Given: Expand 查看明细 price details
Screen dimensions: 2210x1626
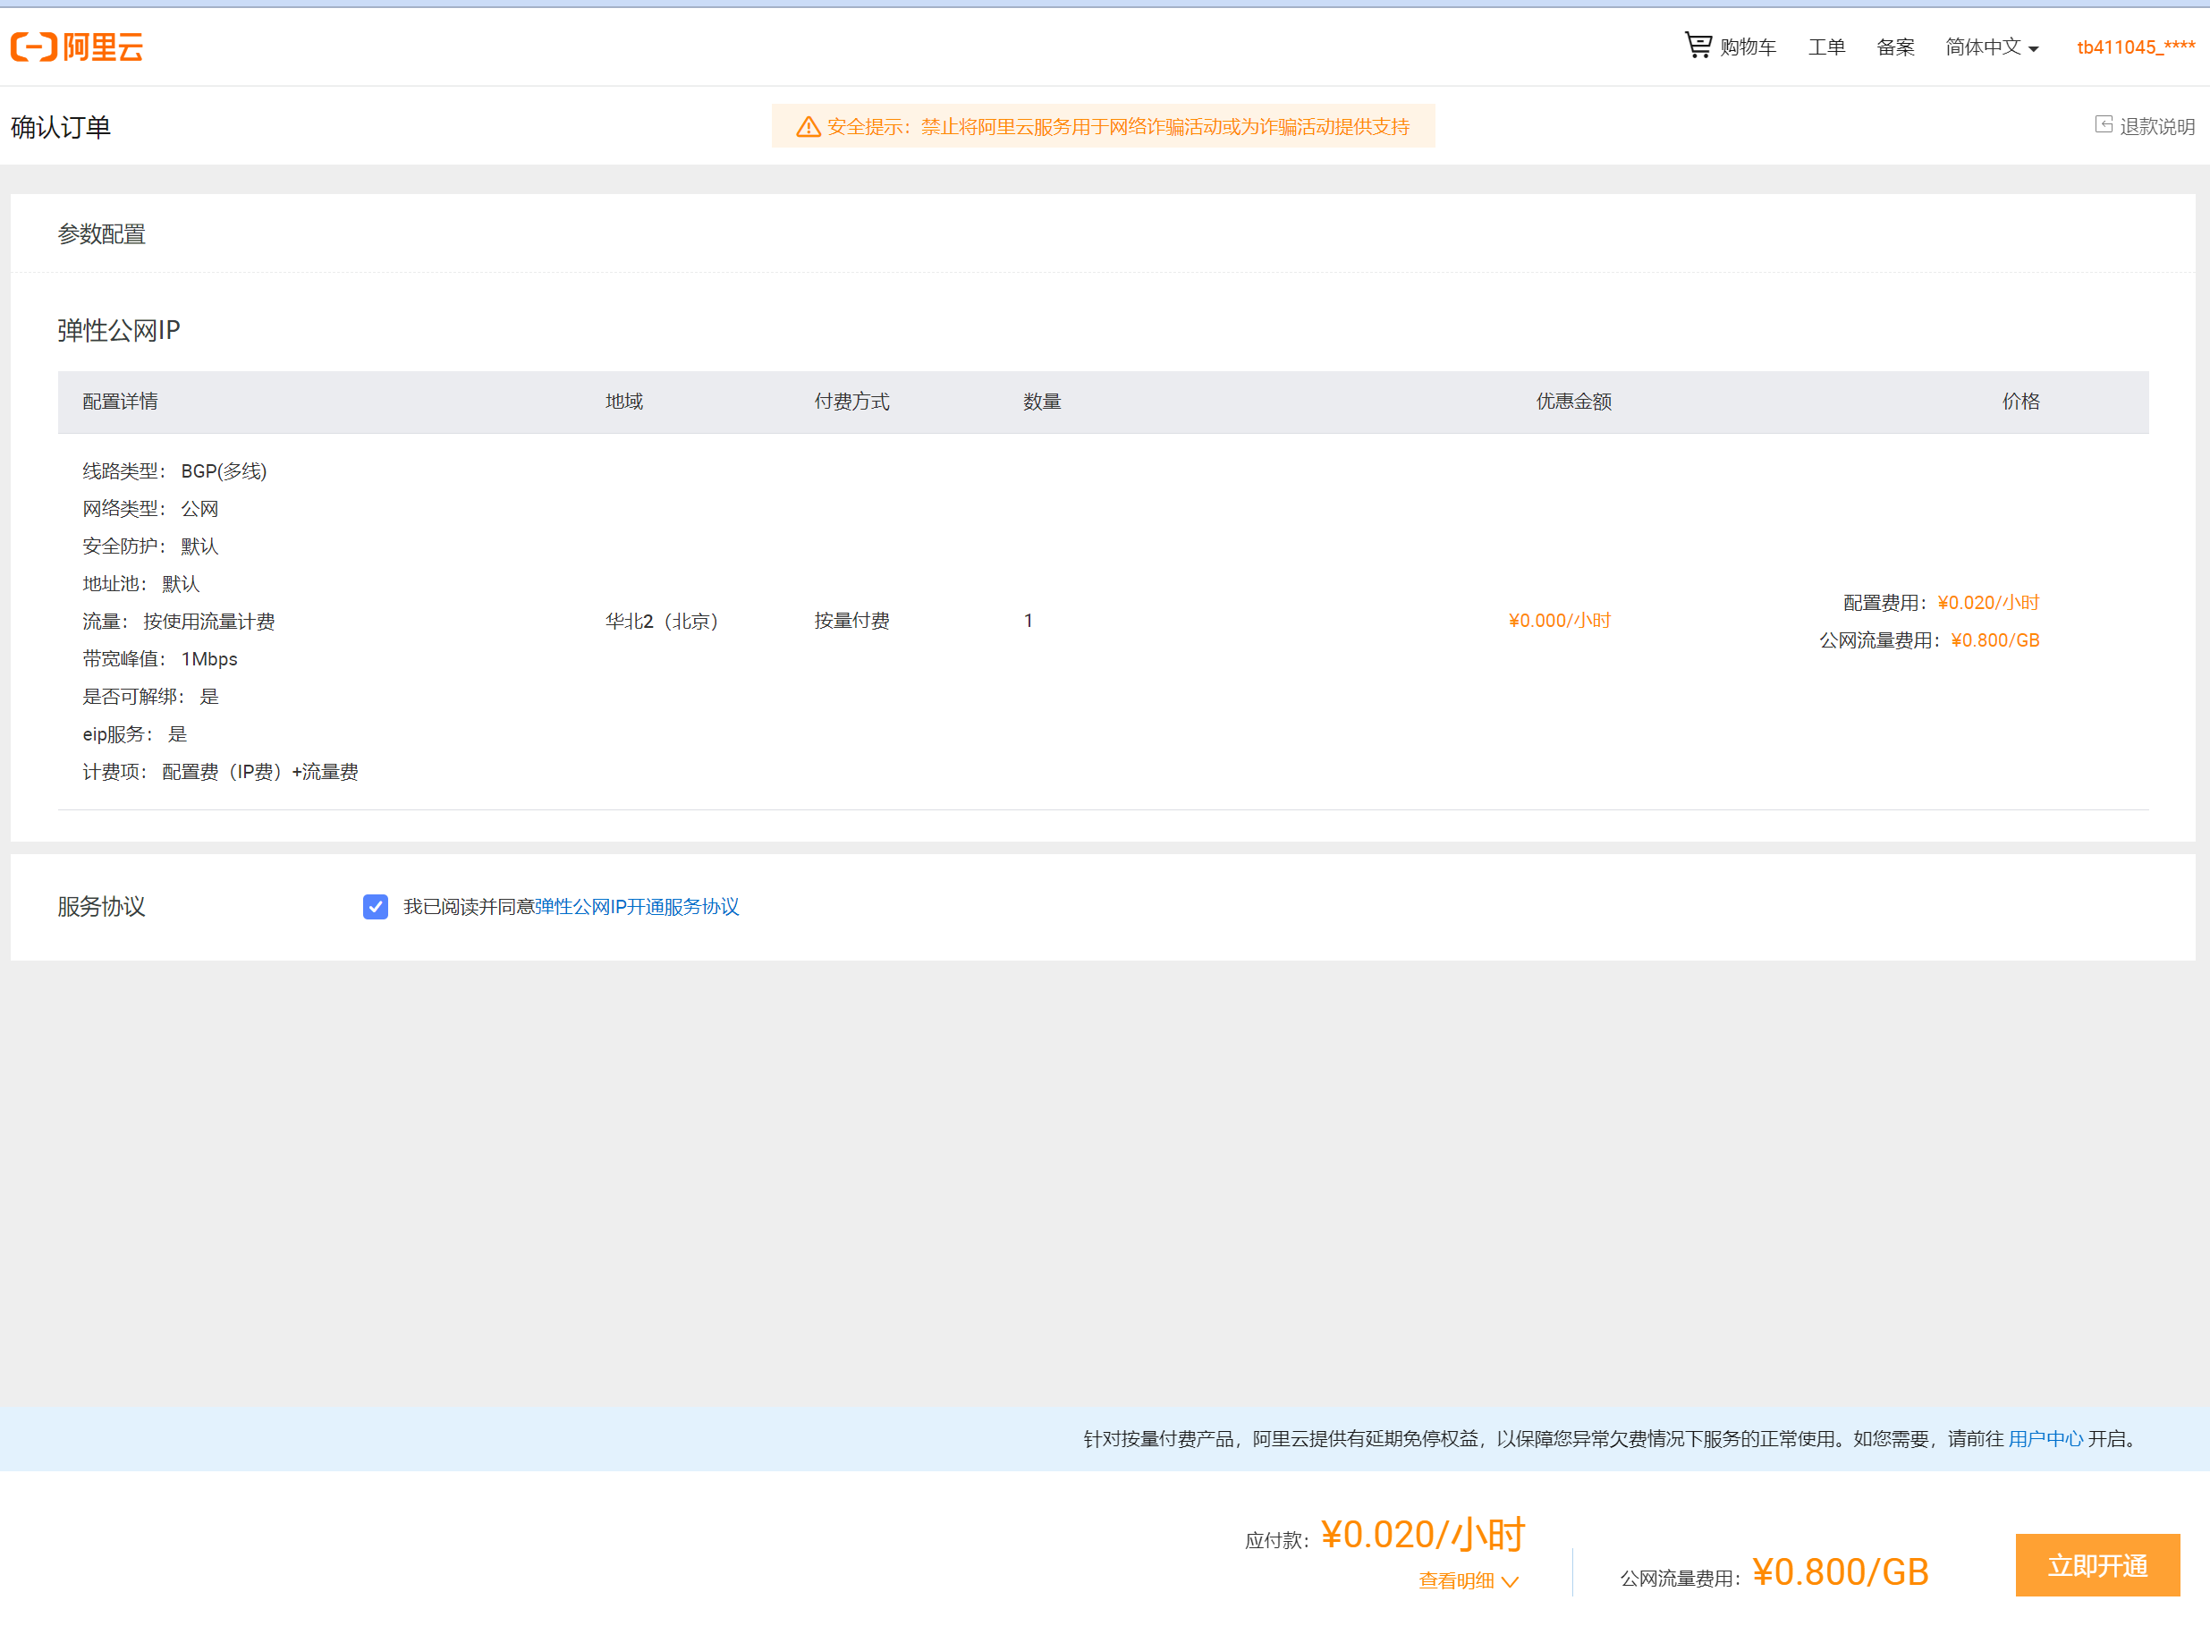Looking at the screenshot, I should [x=1455, y=1580].
